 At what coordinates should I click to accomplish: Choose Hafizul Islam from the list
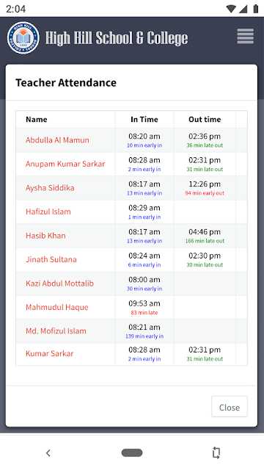48,211
